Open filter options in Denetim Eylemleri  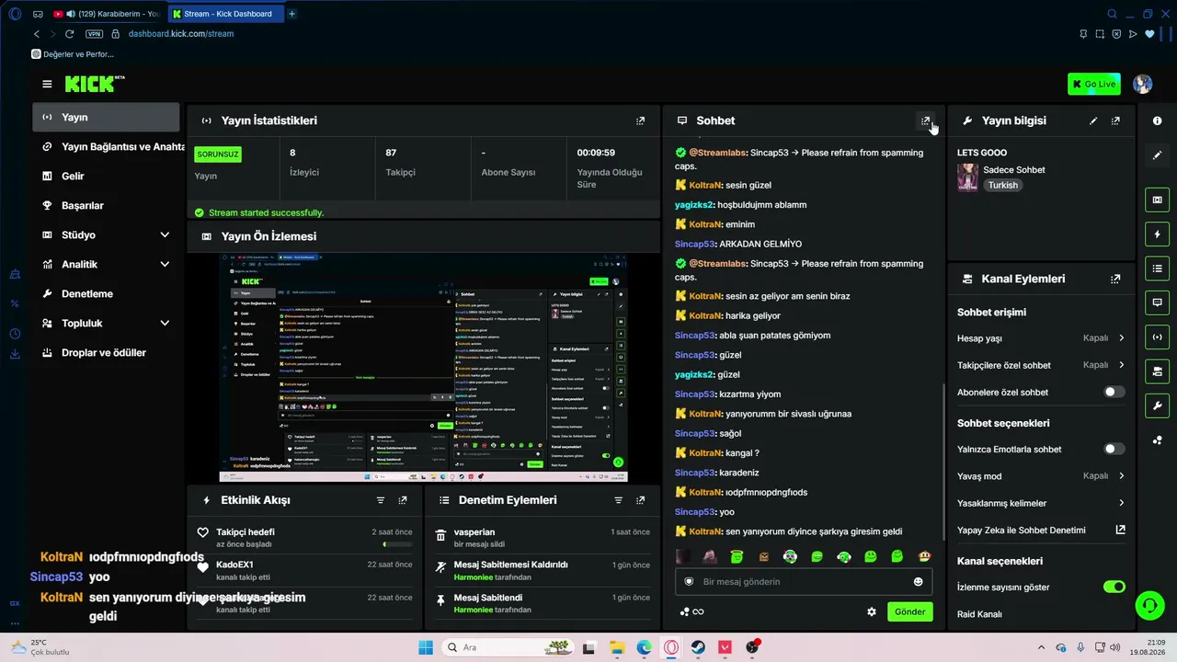[x=619, y=500]
